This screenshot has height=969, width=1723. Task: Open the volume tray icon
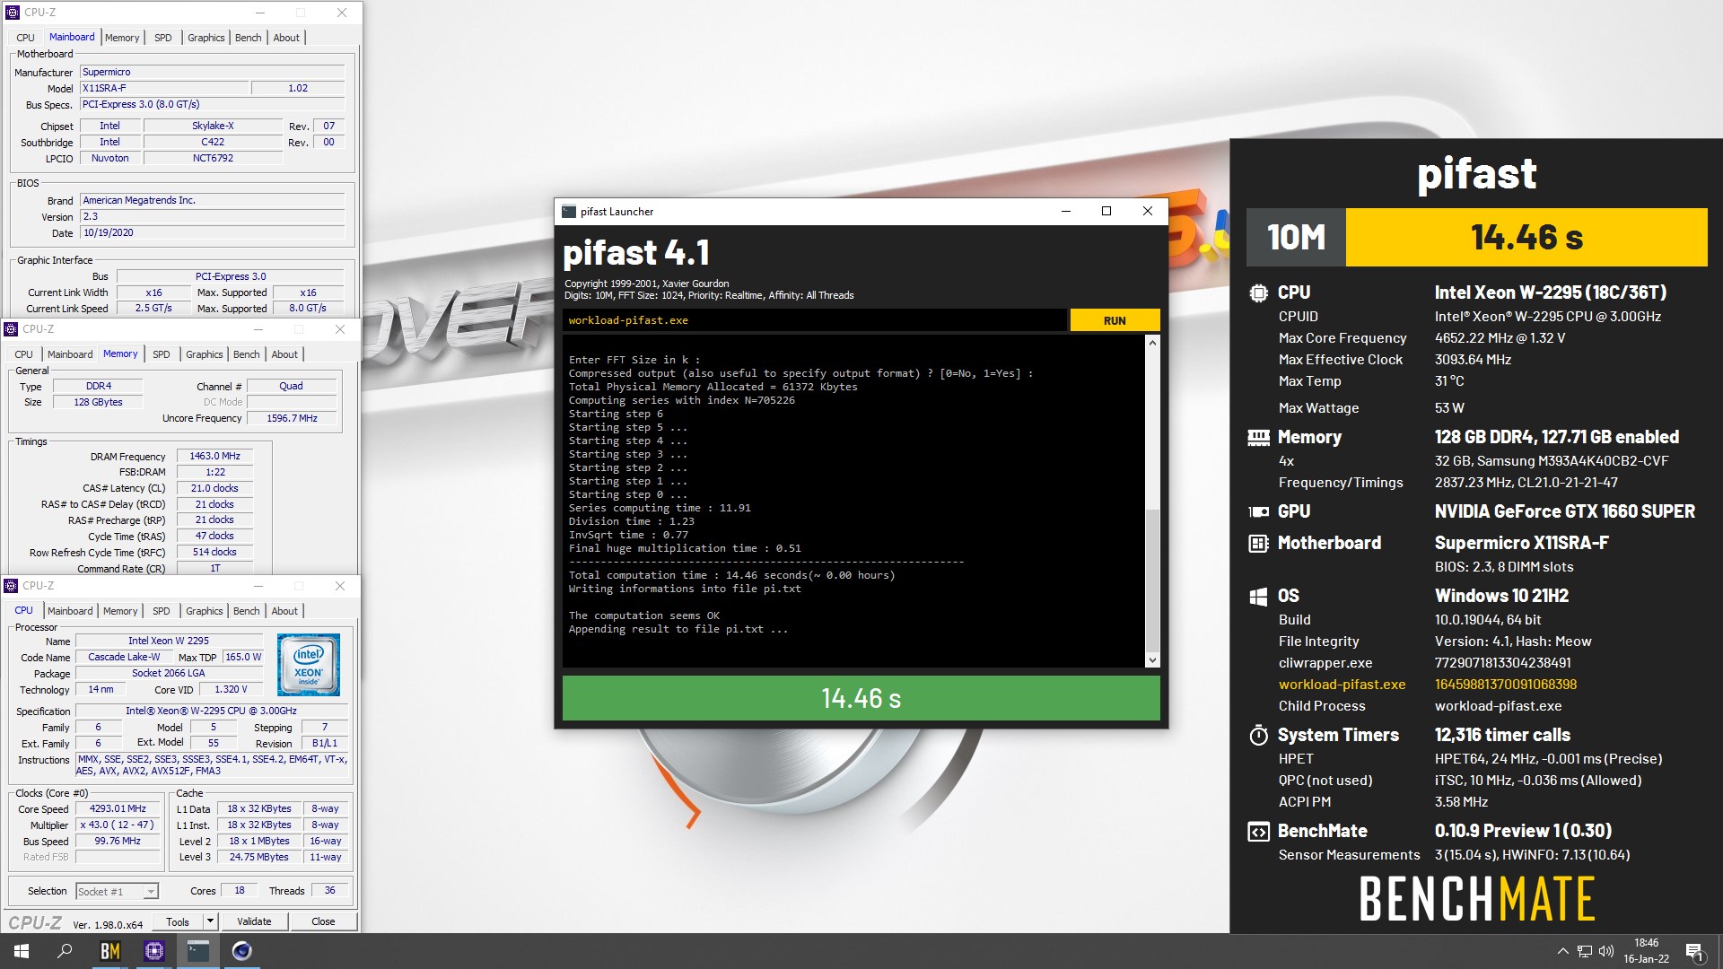pyautogui.click(x=1606, y=951)
